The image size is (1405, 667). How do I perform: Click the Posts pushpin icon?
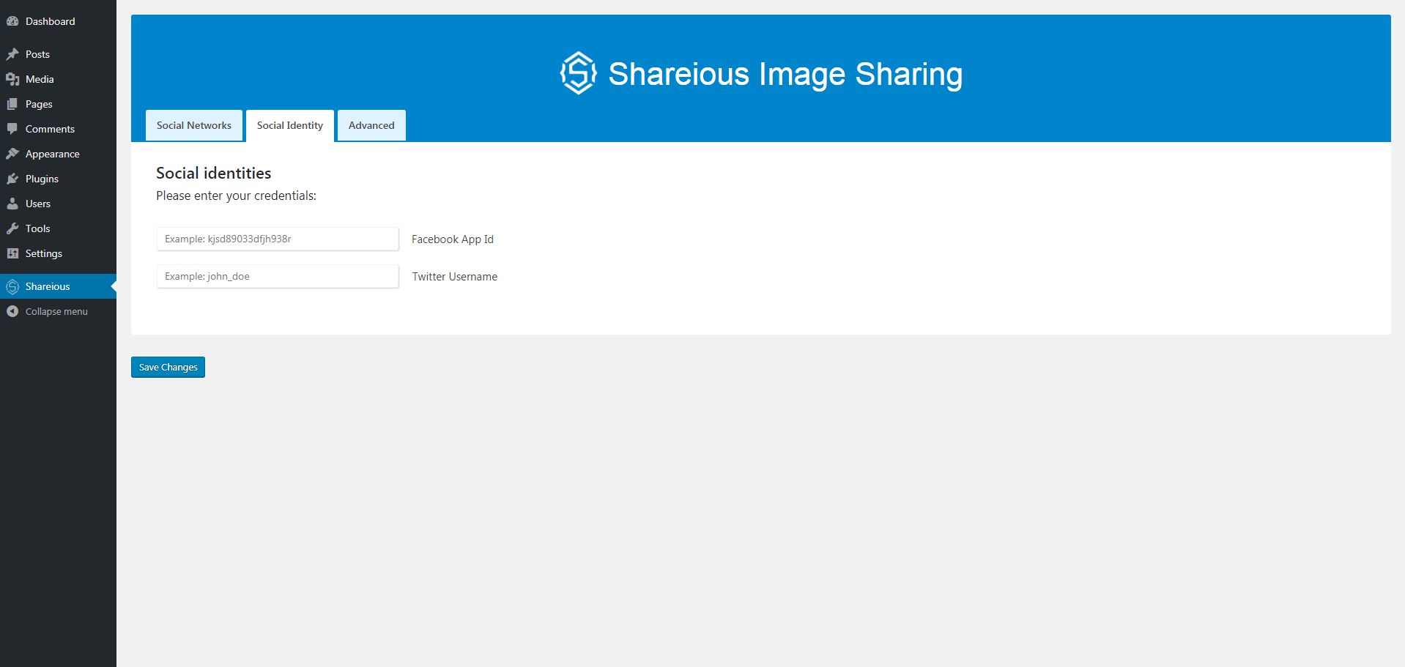[x=12, y=54]
